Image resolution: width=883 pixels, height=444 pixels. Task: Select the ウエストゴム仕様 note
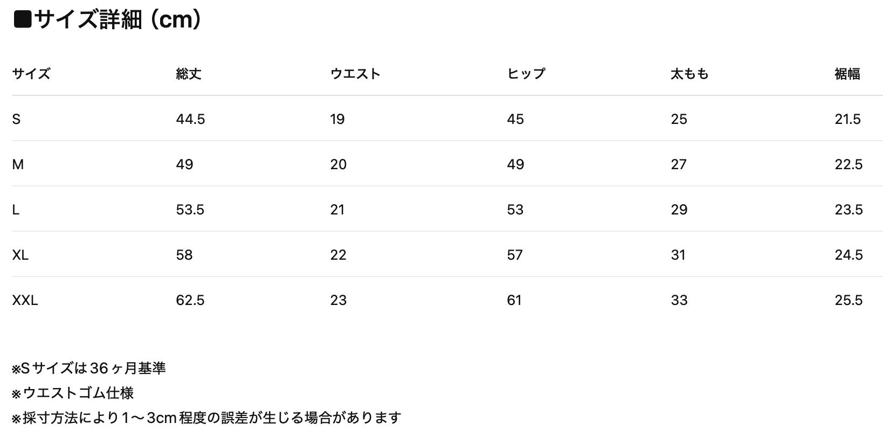click(x=73, y=393)
